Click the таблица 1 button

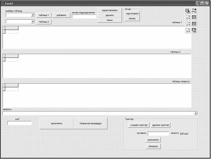44,15
